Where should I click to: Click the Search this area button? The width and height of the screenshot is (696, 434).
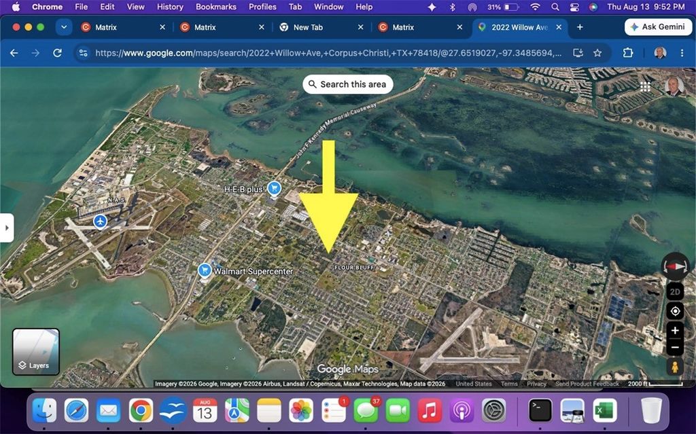click(x=348, y=84)
